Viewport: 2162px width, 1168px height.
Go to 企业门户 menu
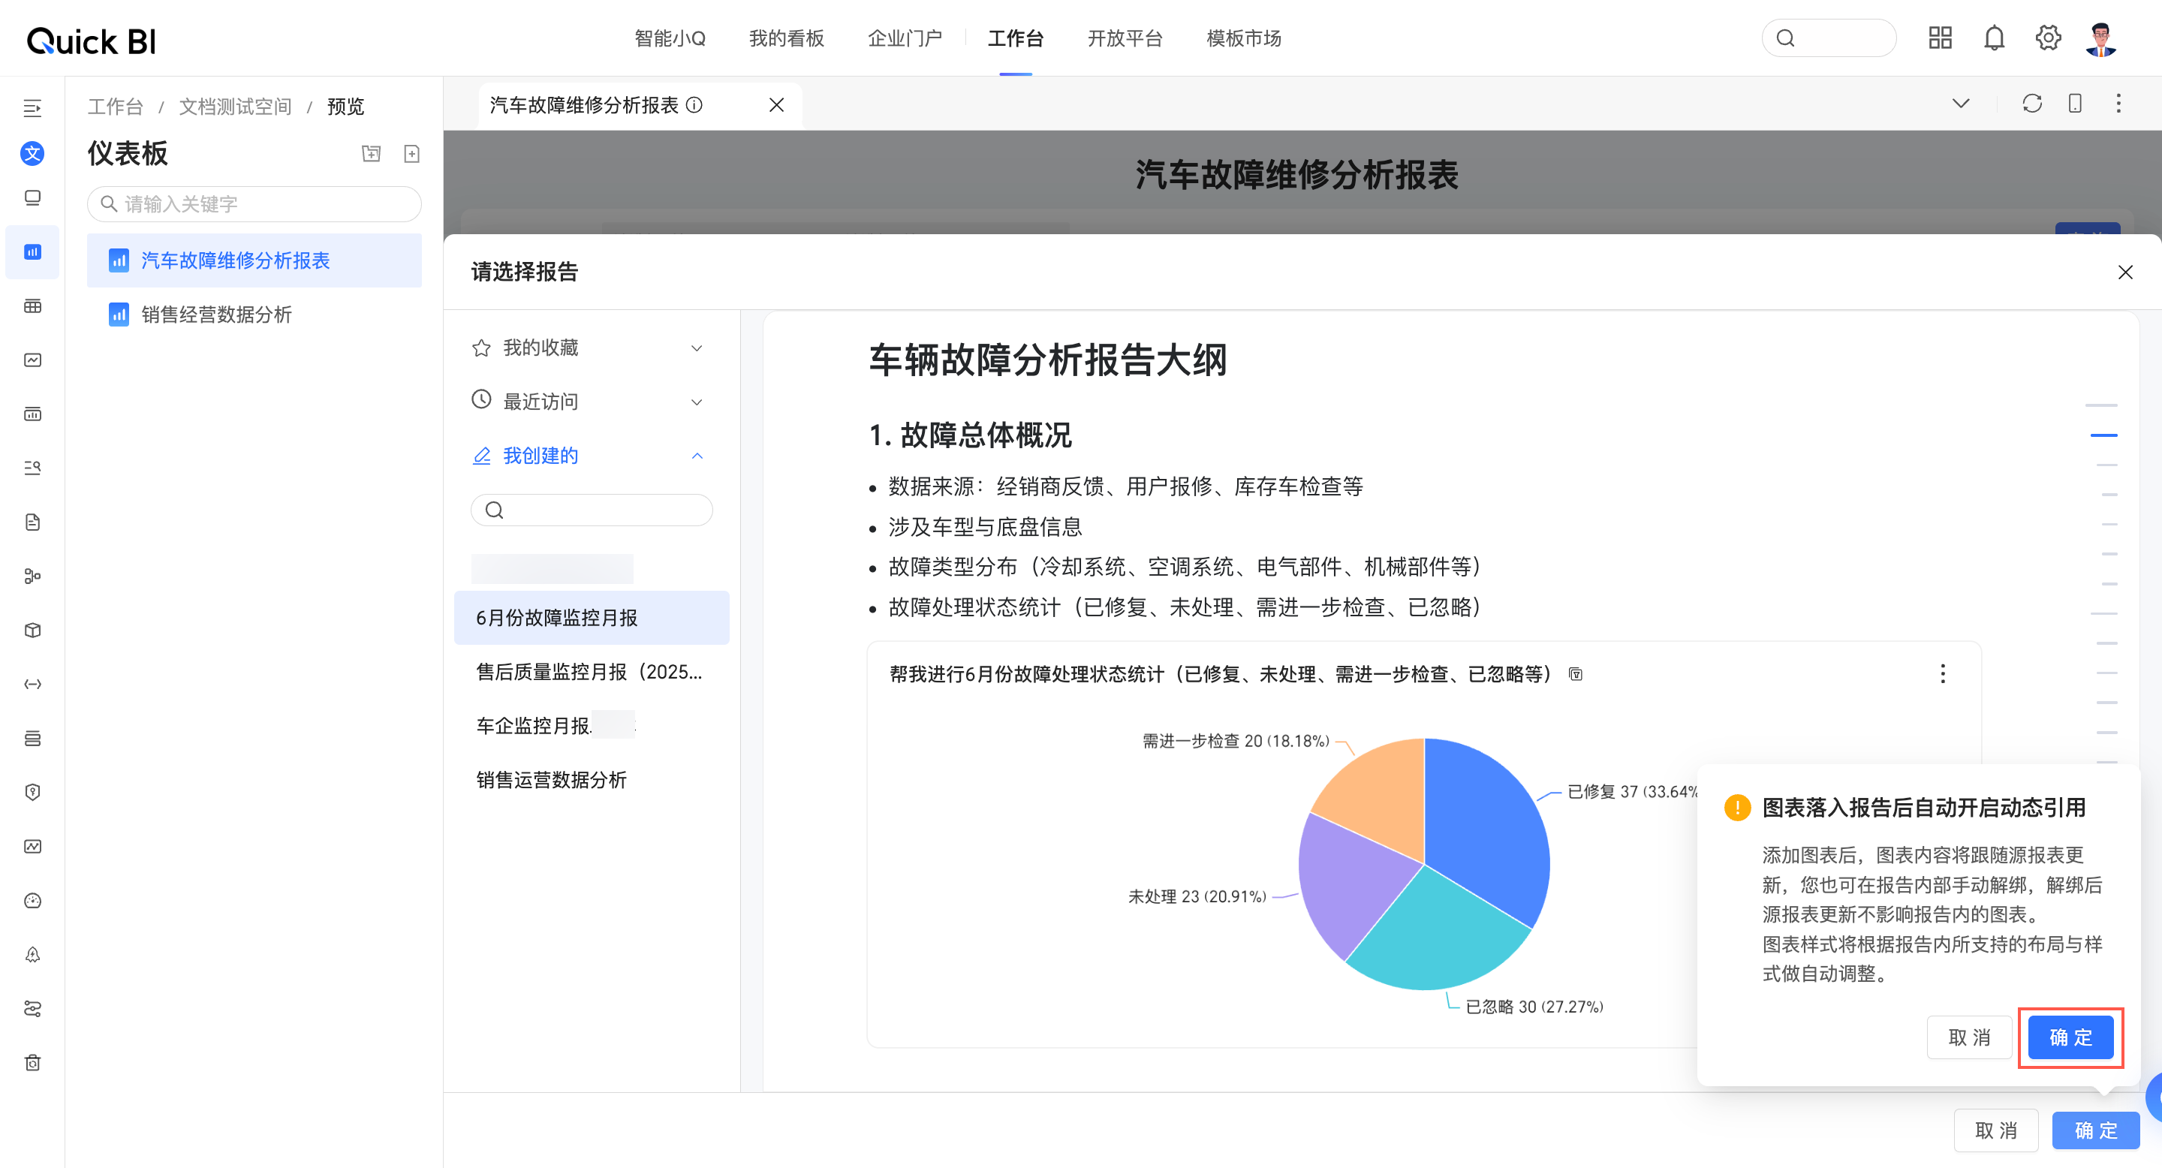pyautogui.click(x=905, y=38)
